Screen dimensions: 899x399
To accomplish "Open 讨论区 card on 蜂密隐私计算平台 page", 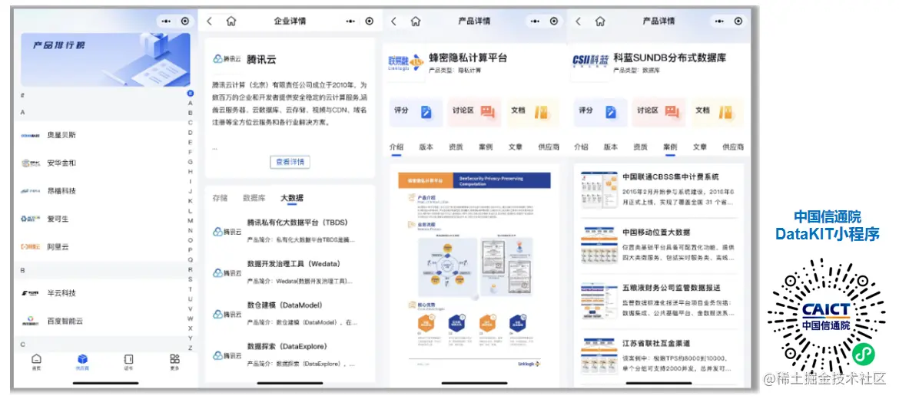I will pyautogui.click(x=475, y=112).
